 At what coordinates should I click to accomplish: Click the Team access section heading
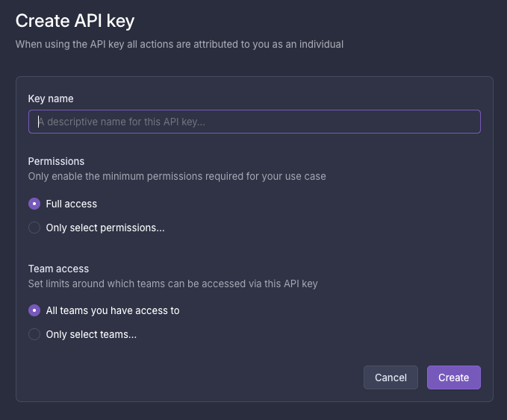[x=58, y=269]
